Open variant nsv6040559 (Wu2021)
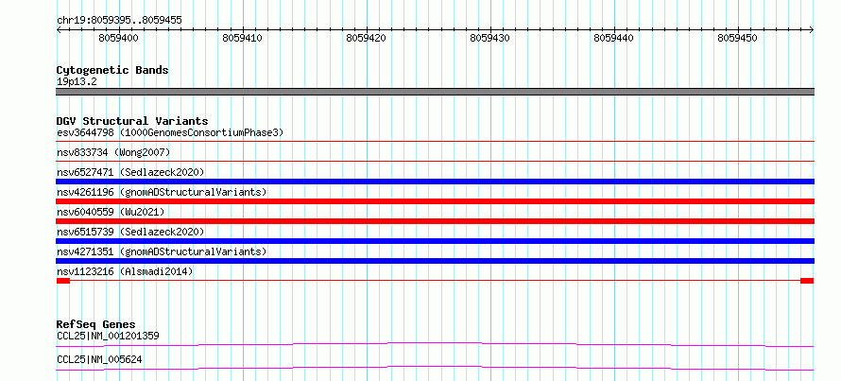This screenshot has height=381, width=841. tap(111, 212)
